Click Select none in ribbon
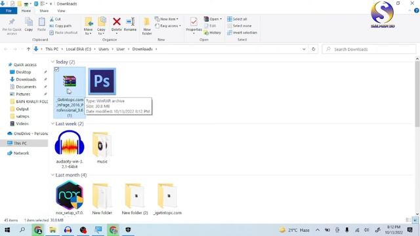The image size is (420, 236). click(239, 26)
